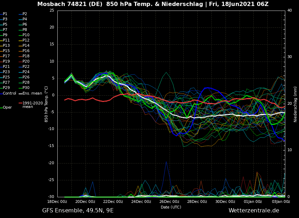Click the GFS Ensemble, 49.5N, 9E caption
Viewport: 299px width, 218px height.
[78, 211]
